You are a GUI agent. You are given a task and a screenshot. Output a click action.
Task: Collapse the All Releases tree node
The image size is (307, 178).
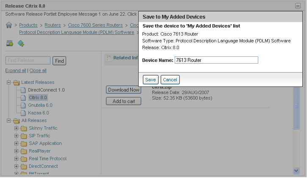[8, 120]
